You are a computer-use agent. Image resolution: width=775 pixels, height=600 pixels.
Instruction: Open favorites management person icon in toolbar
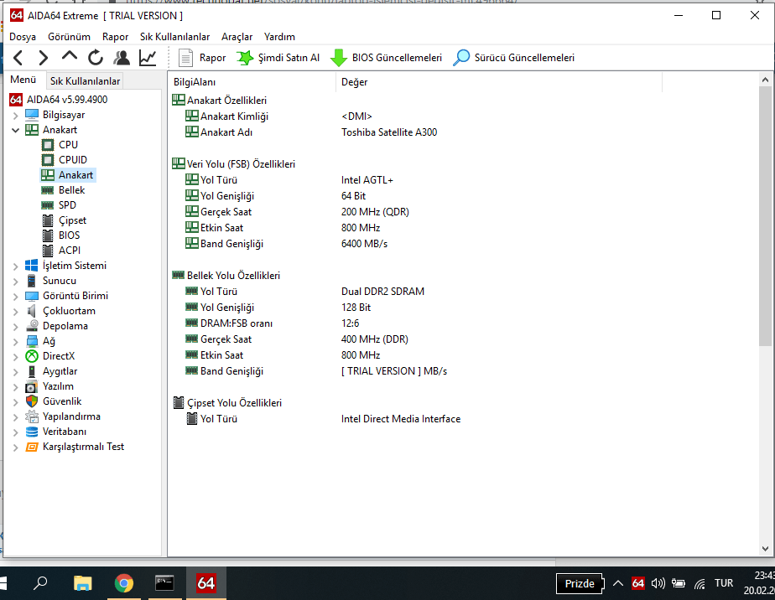pyautogui.click(x=122, y=58)
